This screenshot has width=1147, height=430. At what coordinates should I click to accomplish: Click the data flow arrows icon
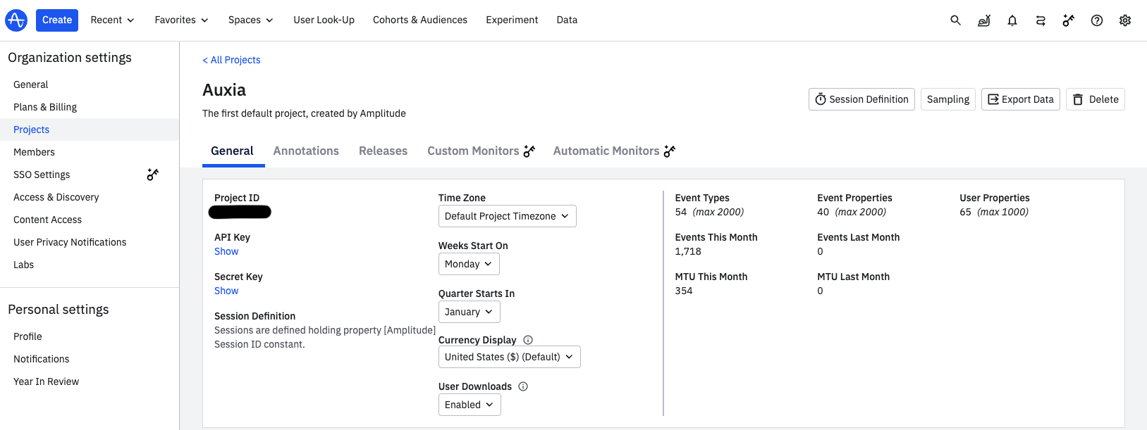1041,20
